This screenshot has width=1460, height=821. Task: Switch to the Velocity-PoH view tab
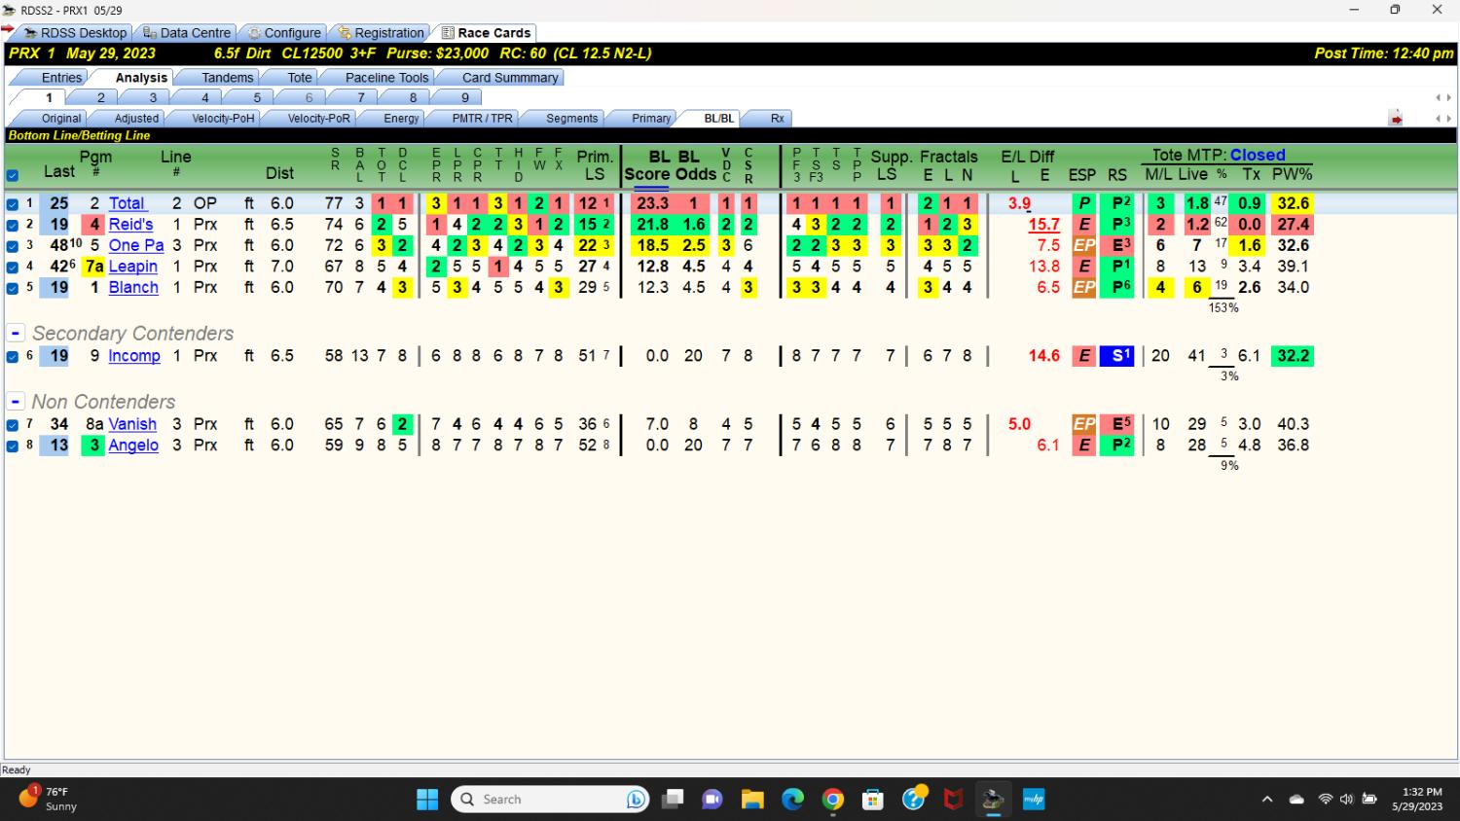click(223, 119)
